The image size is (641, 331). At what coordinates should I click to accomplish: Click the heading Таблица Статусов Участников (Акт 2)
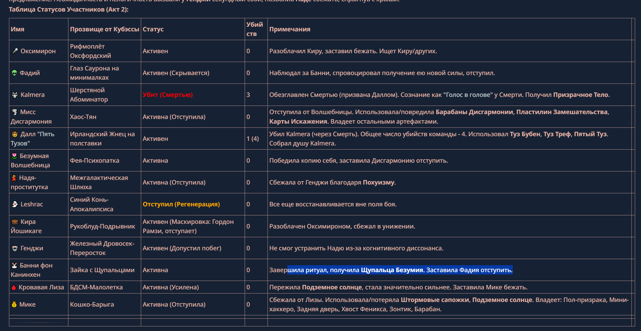point(69,10)
